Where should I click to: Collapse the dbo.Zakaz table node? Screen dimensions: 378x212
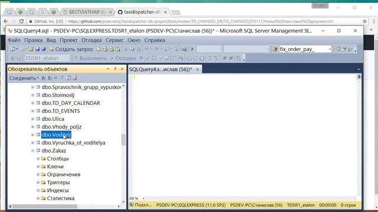tap(33, 151)
